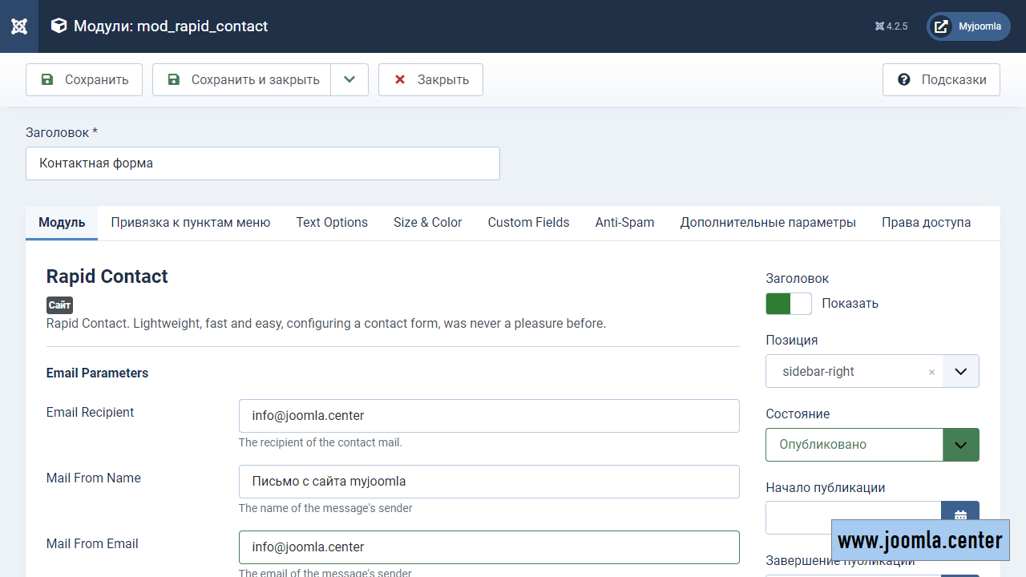
Task: Open the Позиция dropdown arrow
Action: pos(961,372)
